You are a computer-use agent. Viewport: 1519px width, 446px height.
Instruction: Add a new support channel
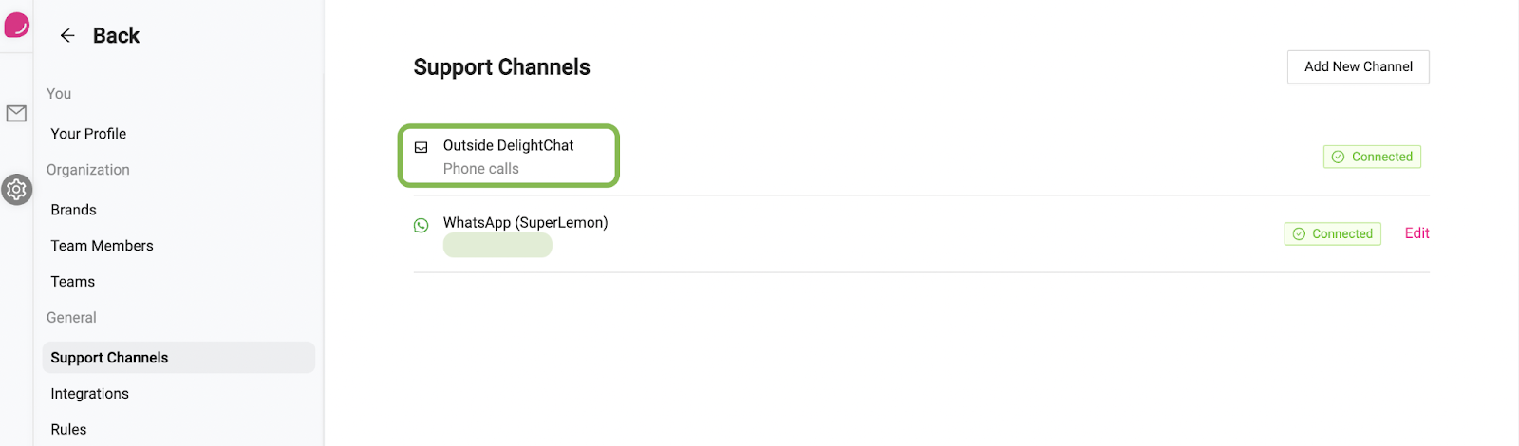tap(1358, 67)
